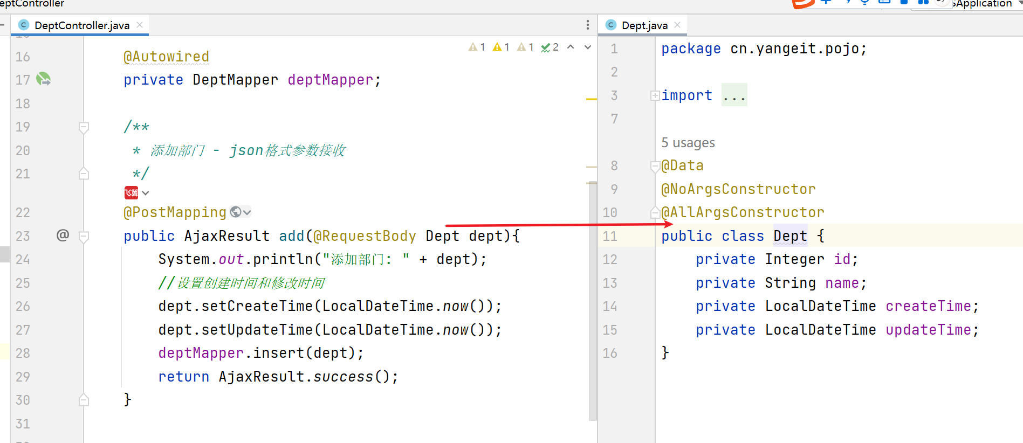Switch to the DeptController.java tab
Screen dimensions: 1023x443
click(81, 25)
